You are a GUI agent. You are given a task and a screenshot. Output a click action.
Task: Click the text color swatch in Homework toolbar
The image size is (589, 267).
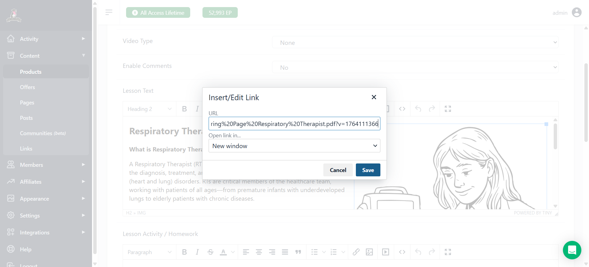(x=223, y=252)
